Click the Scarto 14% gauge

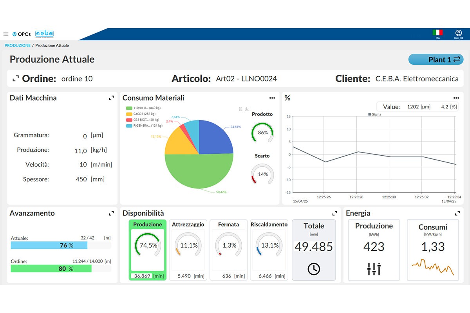point(262,174)
